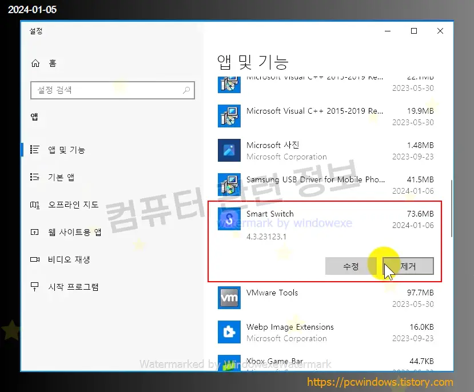The image size is (474, 392).
Task: Select the Microsoft 사진 app entry
Action: click(325, 150)
